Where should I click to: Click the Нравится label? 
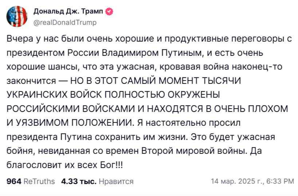116,181
